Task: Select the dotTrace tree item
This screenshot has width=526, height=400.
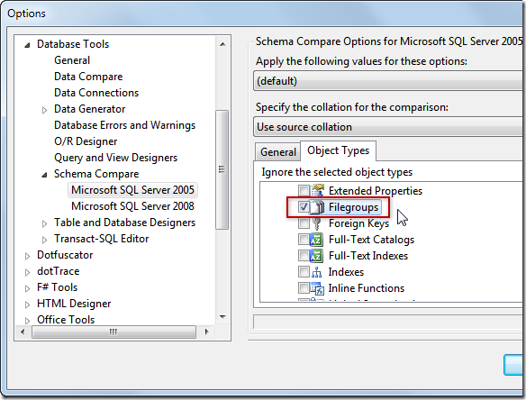Action: click(x=58, y=271)
